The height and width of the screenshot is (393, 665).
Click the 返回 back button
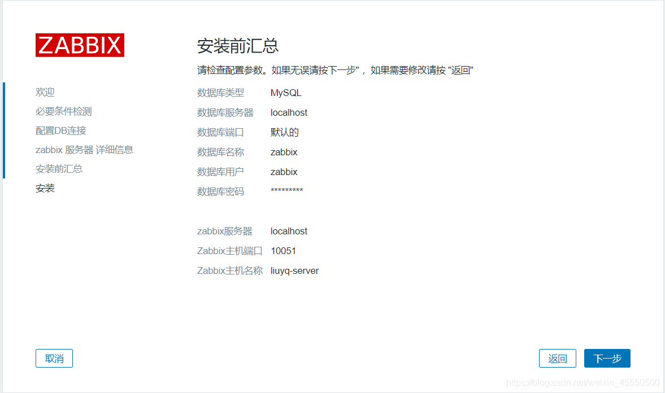[x=557, y=358]
